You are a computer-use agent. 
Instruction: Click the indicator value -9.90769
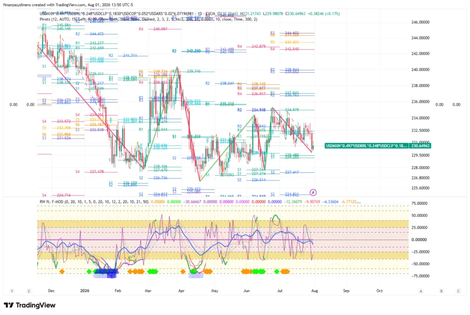(x=312, y=202)
